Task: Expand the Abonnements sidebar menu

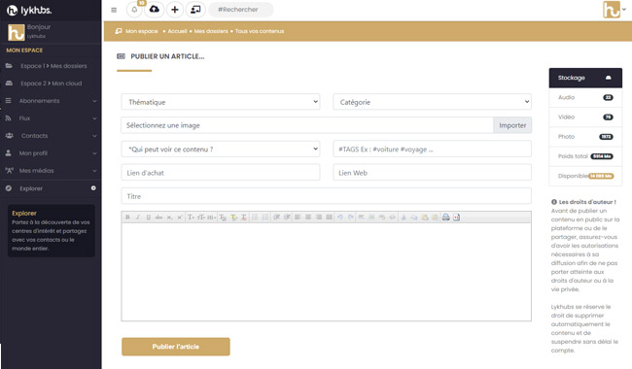Action: (x=51, y=101)
